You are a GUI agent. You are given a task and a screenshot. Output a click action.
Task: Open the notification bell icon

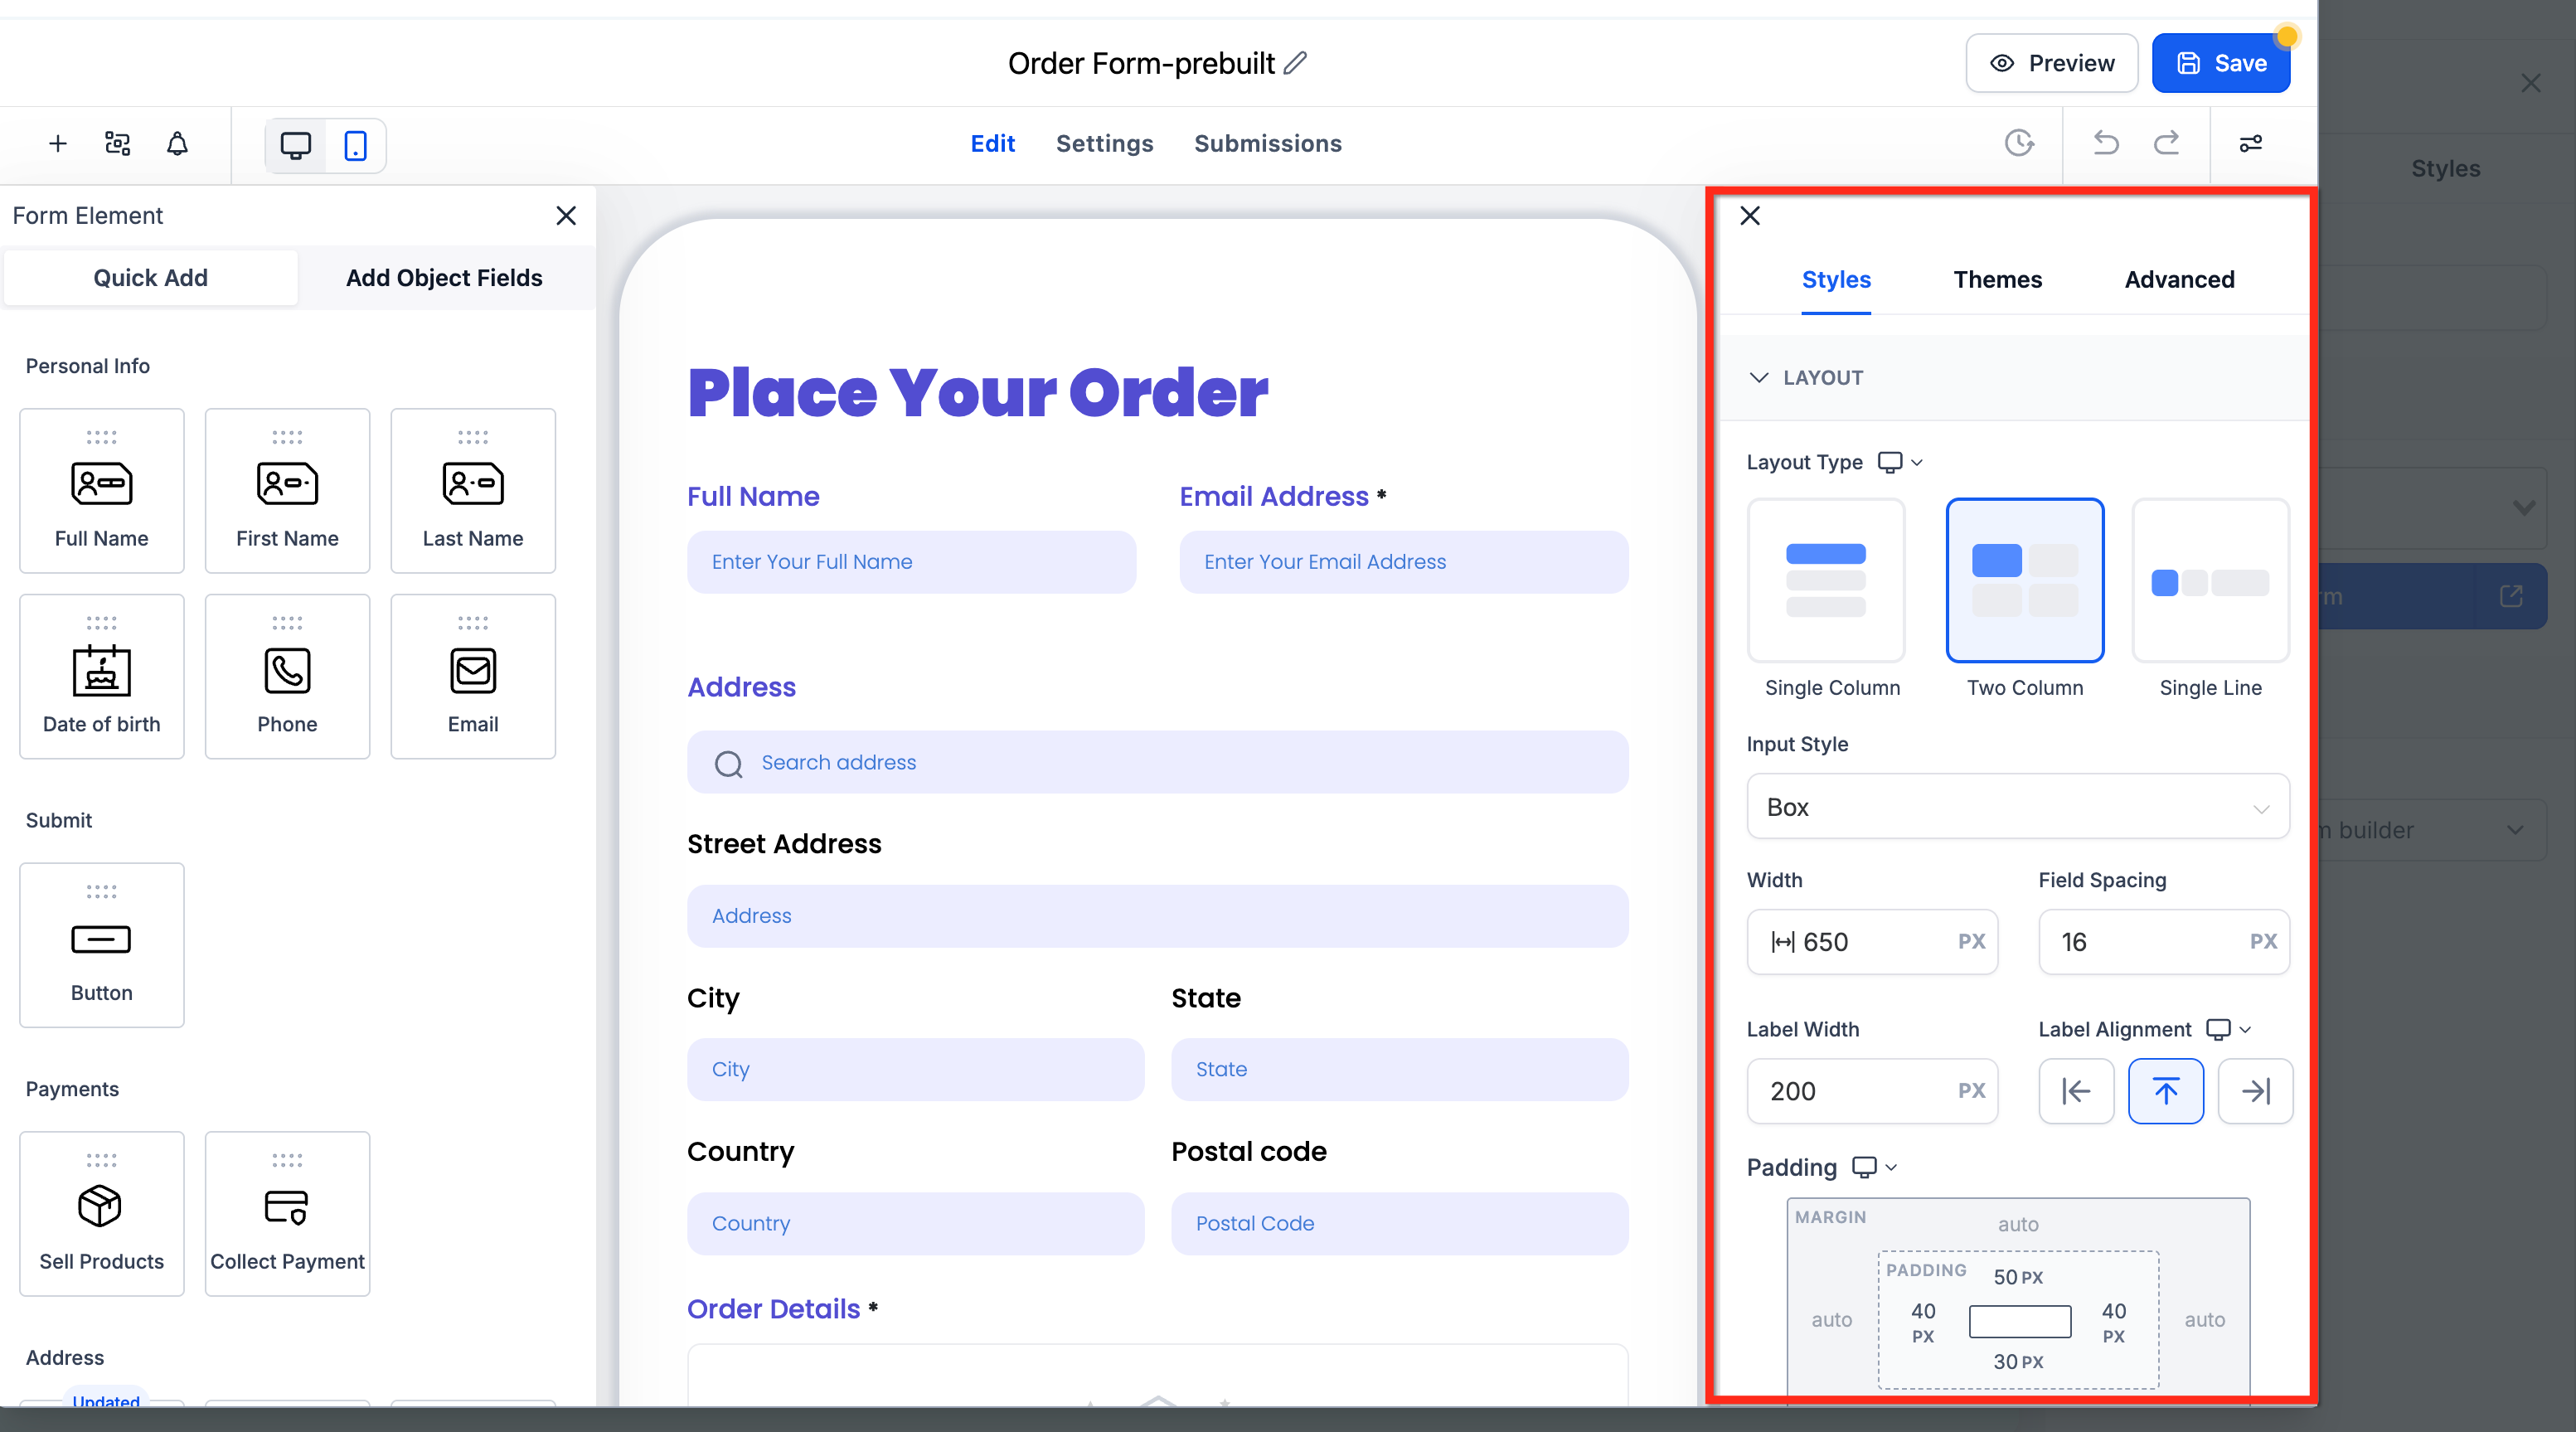click(177, 144)
